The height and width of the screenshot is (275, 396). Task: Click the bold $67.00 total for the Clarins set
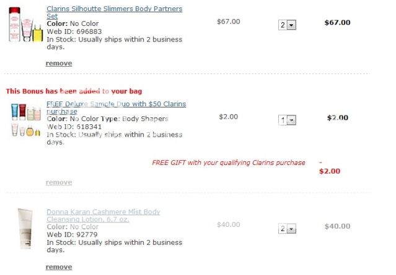point(337,22)
